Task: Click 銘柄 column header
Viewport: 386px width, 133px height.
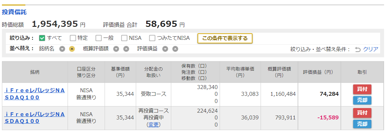Action: pyautogui.click(x=35, y=72)
